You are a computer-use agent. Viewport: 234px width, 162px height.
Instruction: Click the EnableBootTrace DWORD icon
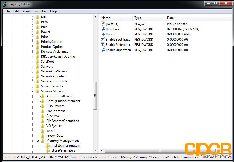tap(103, 39)
